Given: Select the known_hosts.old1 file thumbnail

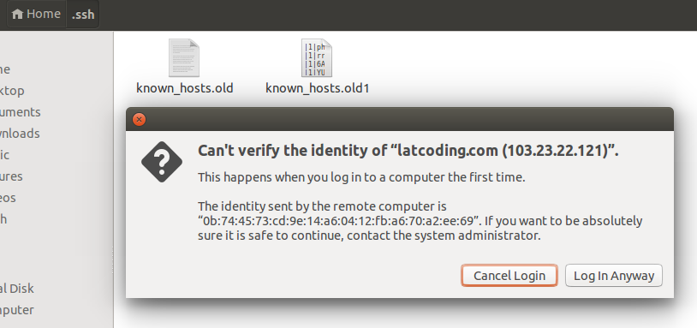Looking at the screenshot, I should click(317, 57).
